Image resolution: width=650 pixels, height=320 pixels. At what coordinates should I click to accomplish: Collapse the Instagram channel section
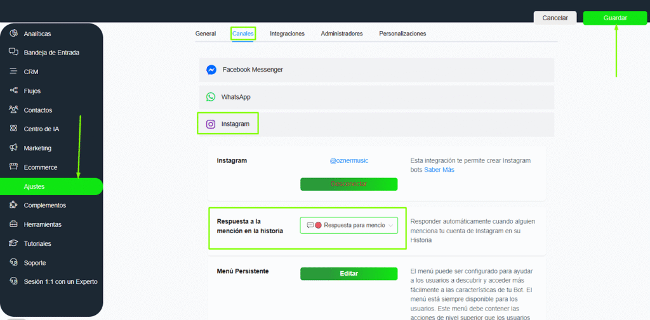tap(376, 124)
